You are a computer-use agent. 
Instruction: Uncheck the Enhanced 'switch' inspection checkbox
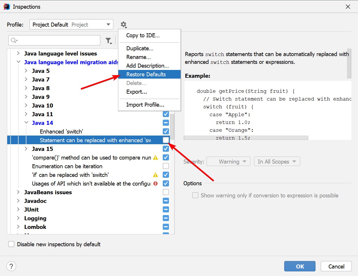point(166,131)
